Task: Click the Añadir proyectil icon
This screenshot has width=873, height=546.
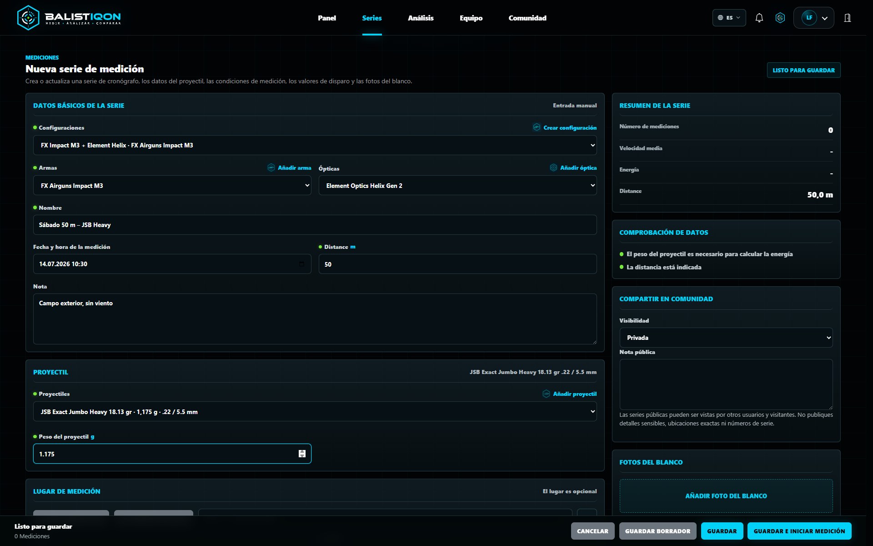Action: pos(546,394)
